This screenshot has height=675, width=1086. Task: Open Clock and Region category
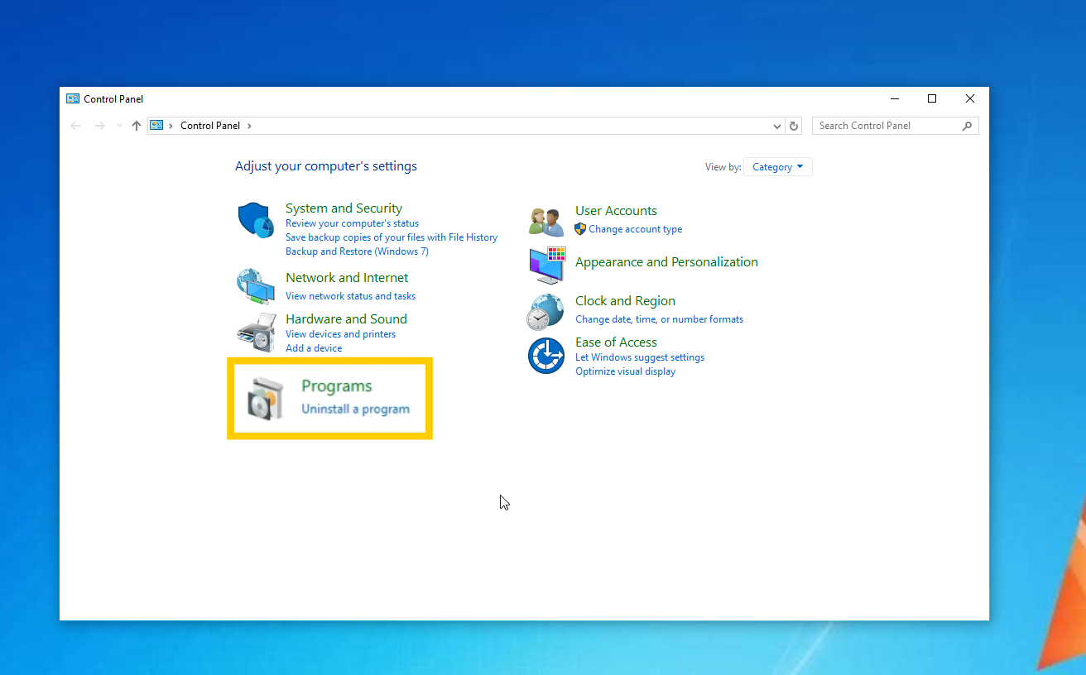(x=625, y=301)
